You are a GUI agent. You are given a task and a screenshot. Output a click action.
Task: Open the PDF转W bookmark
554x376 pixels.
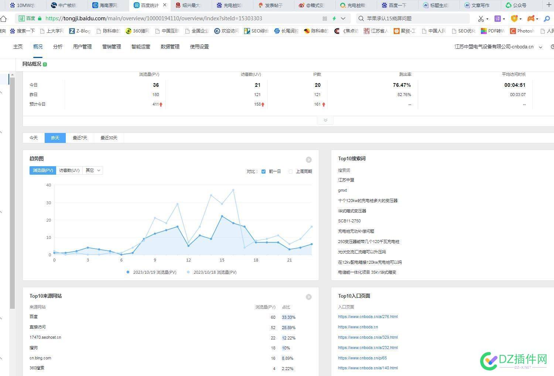[x=493, y=31]
